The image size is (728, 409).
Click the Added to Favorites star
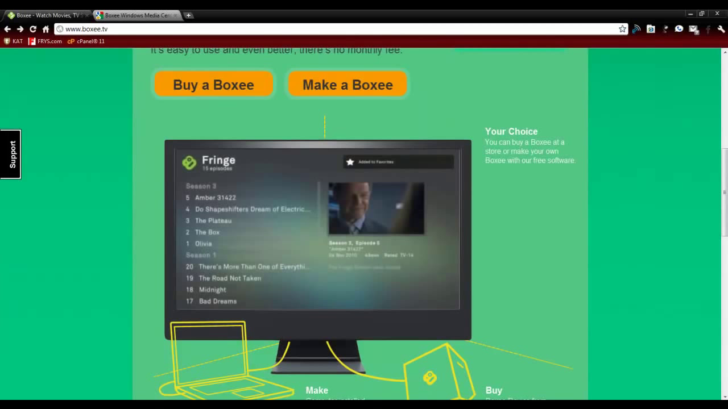click(350, 162)
